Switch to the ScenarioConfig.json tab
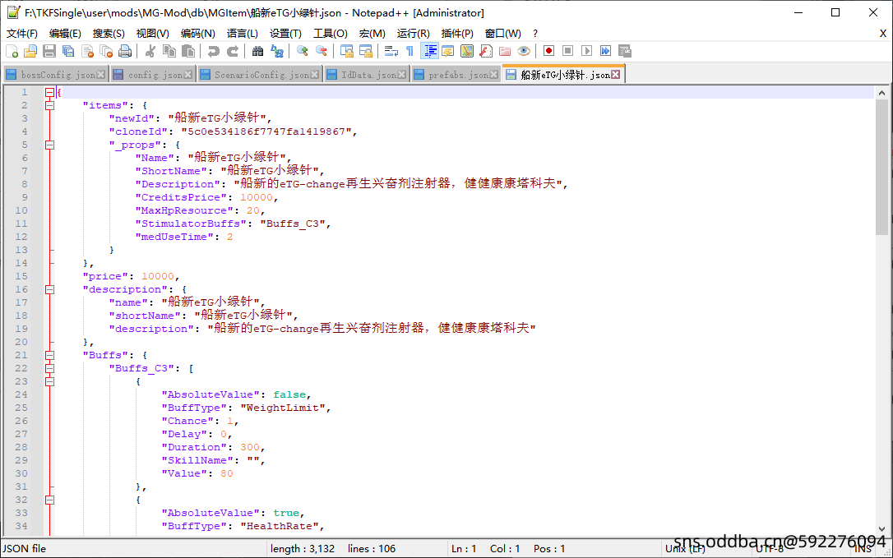The height and width of the screenshot is (558, 893). coord(261,75)
